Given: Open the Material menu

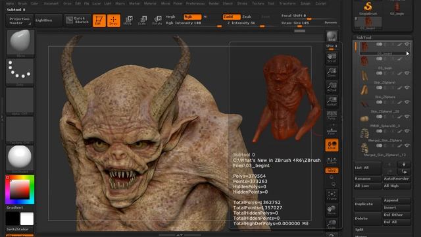Looking at the screenshot, I should (150, 3).
